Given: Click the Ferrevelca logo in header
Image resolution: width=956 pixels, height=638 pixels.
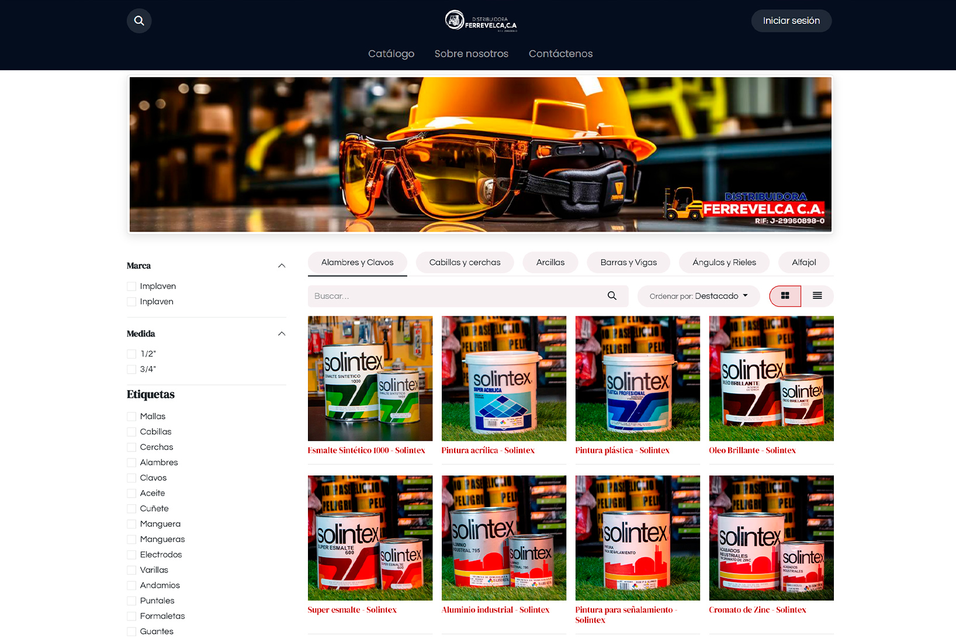Looking at the screenshot, I should coord(480,21).
